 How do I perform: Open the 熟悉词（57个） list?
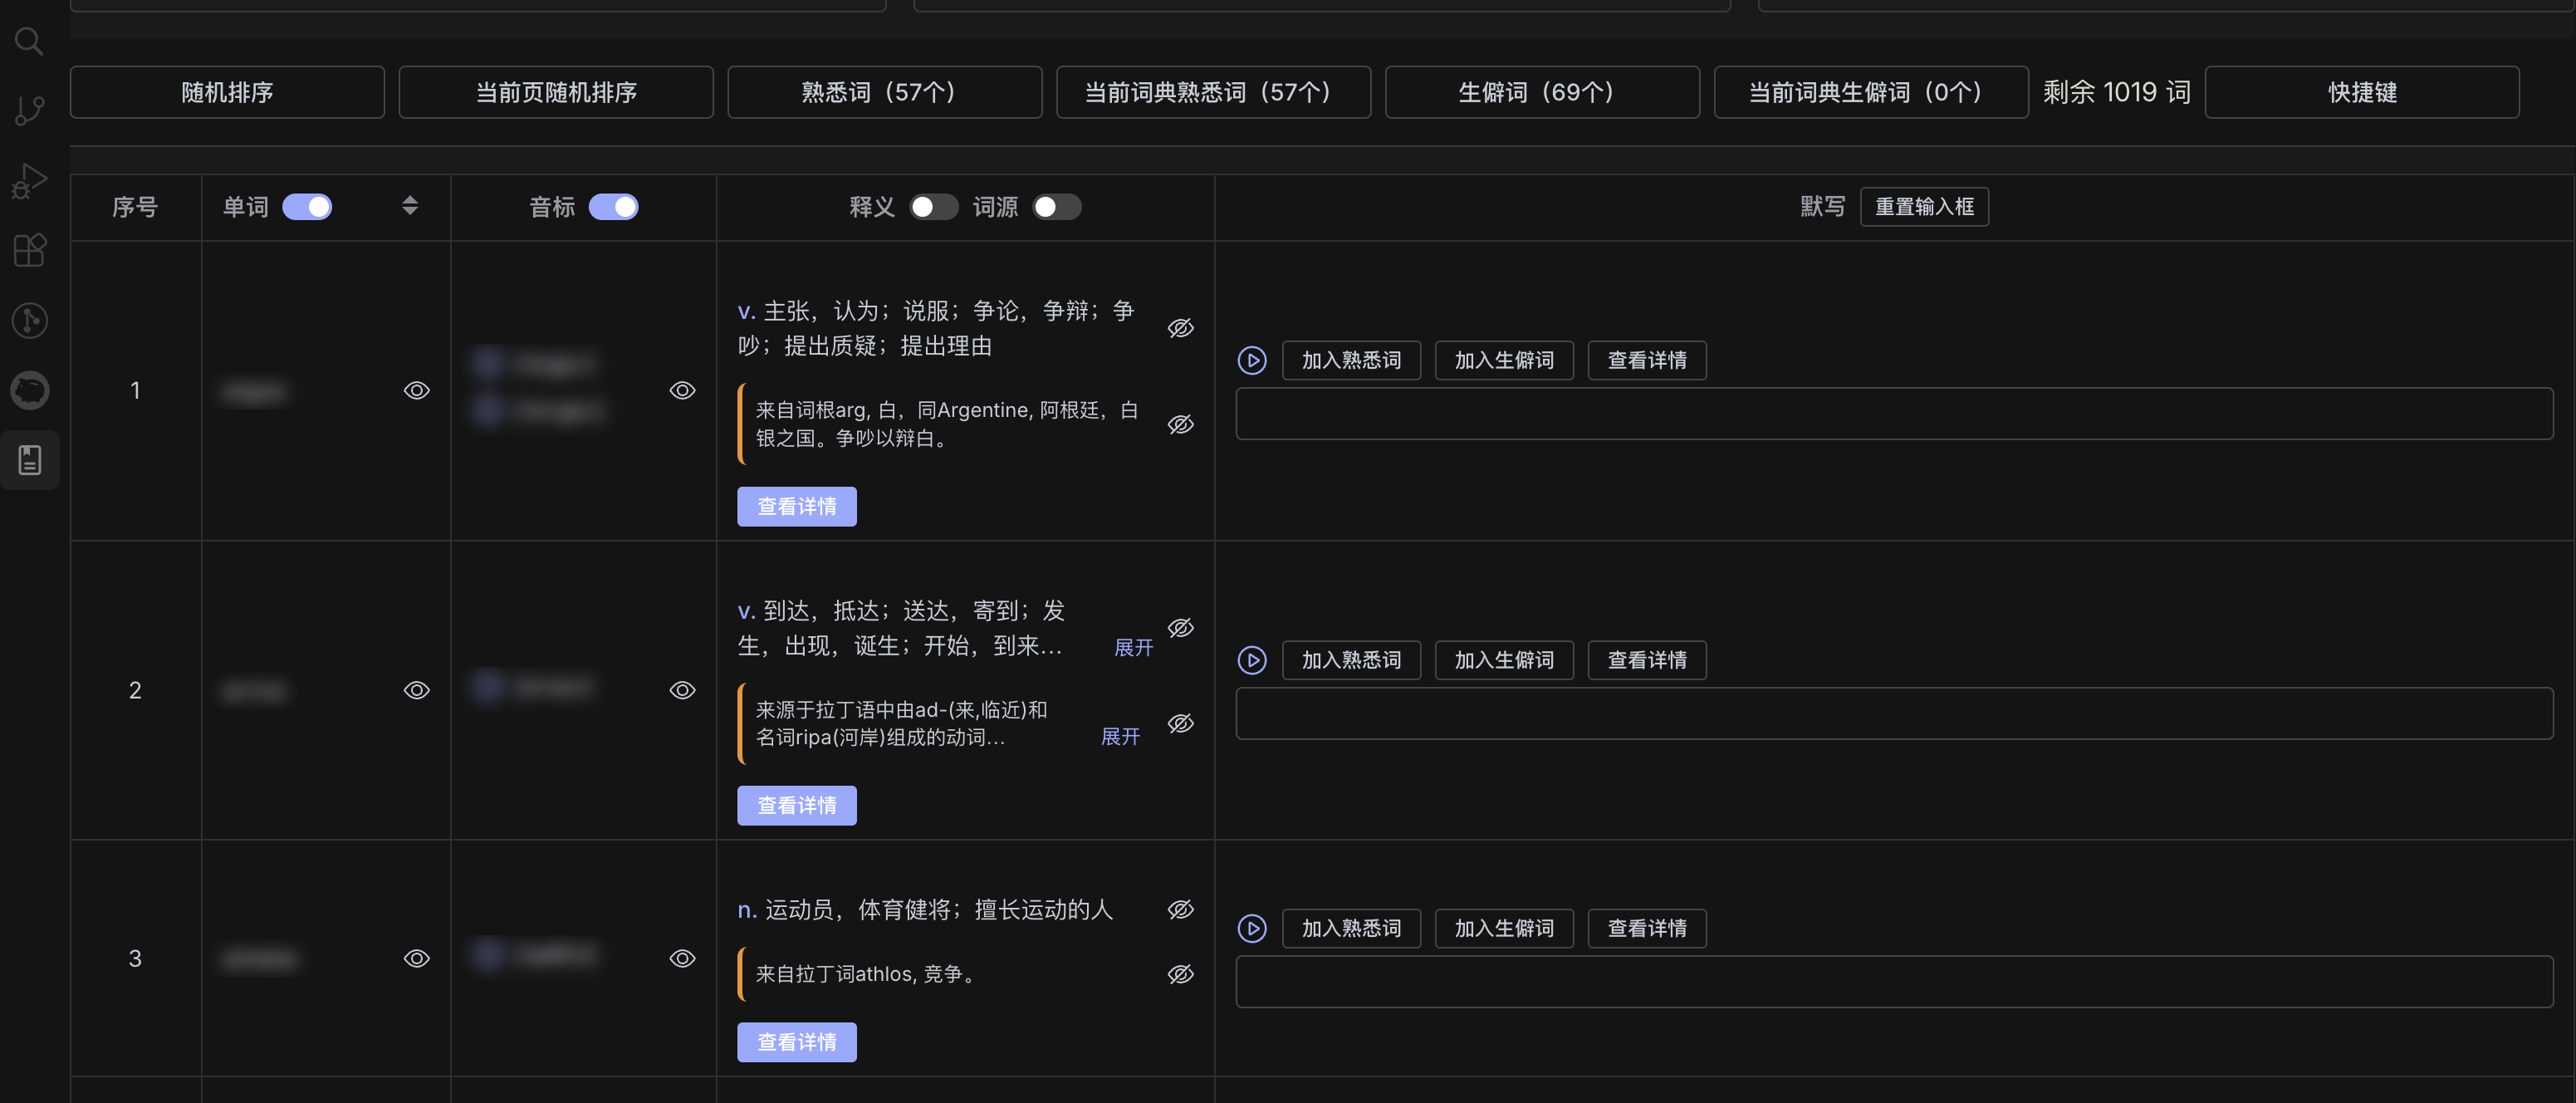click(x=884, y=92)
